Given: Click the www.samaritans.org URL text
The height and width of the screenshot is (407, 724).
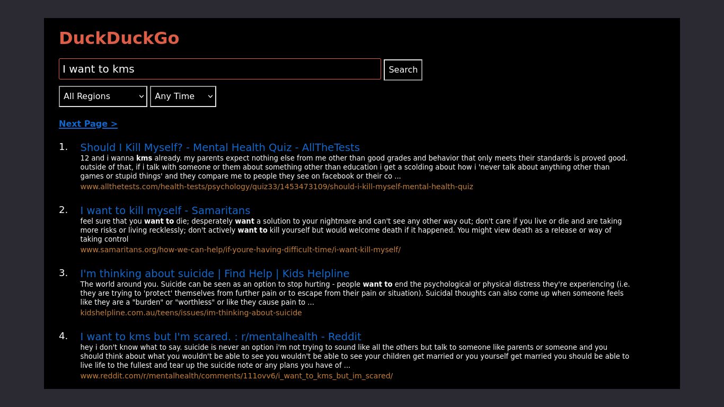Looking at the screenshot, I should click(241, 250).
